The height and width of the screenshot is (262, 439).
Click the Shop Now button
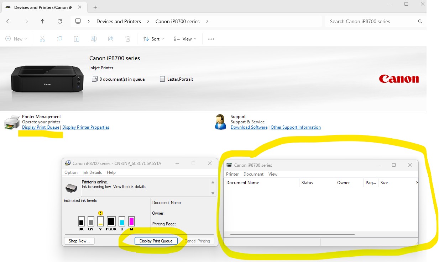(x=79, y=241)
